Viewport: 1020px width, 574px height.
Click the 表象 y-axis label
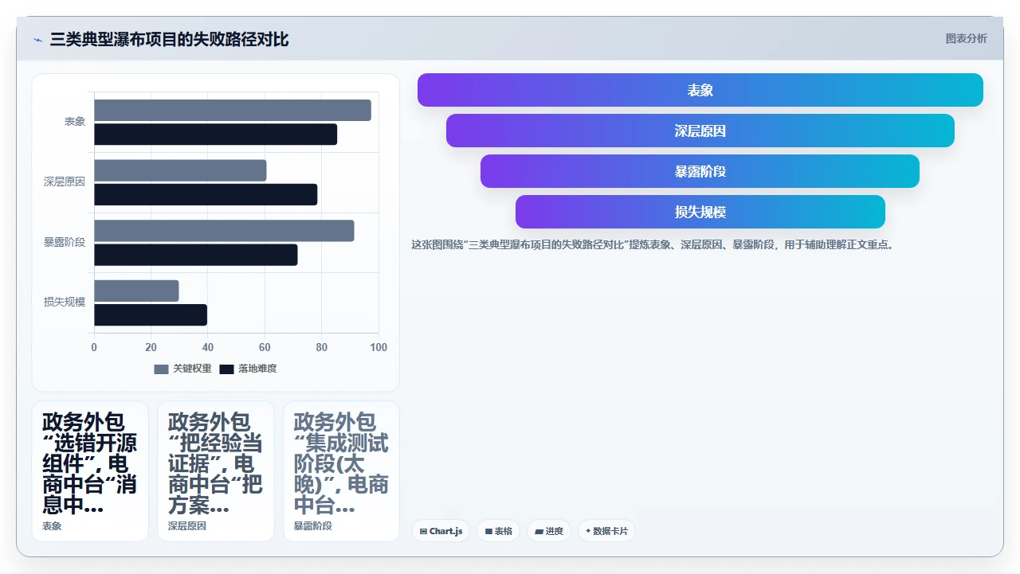tap(75, 122)
